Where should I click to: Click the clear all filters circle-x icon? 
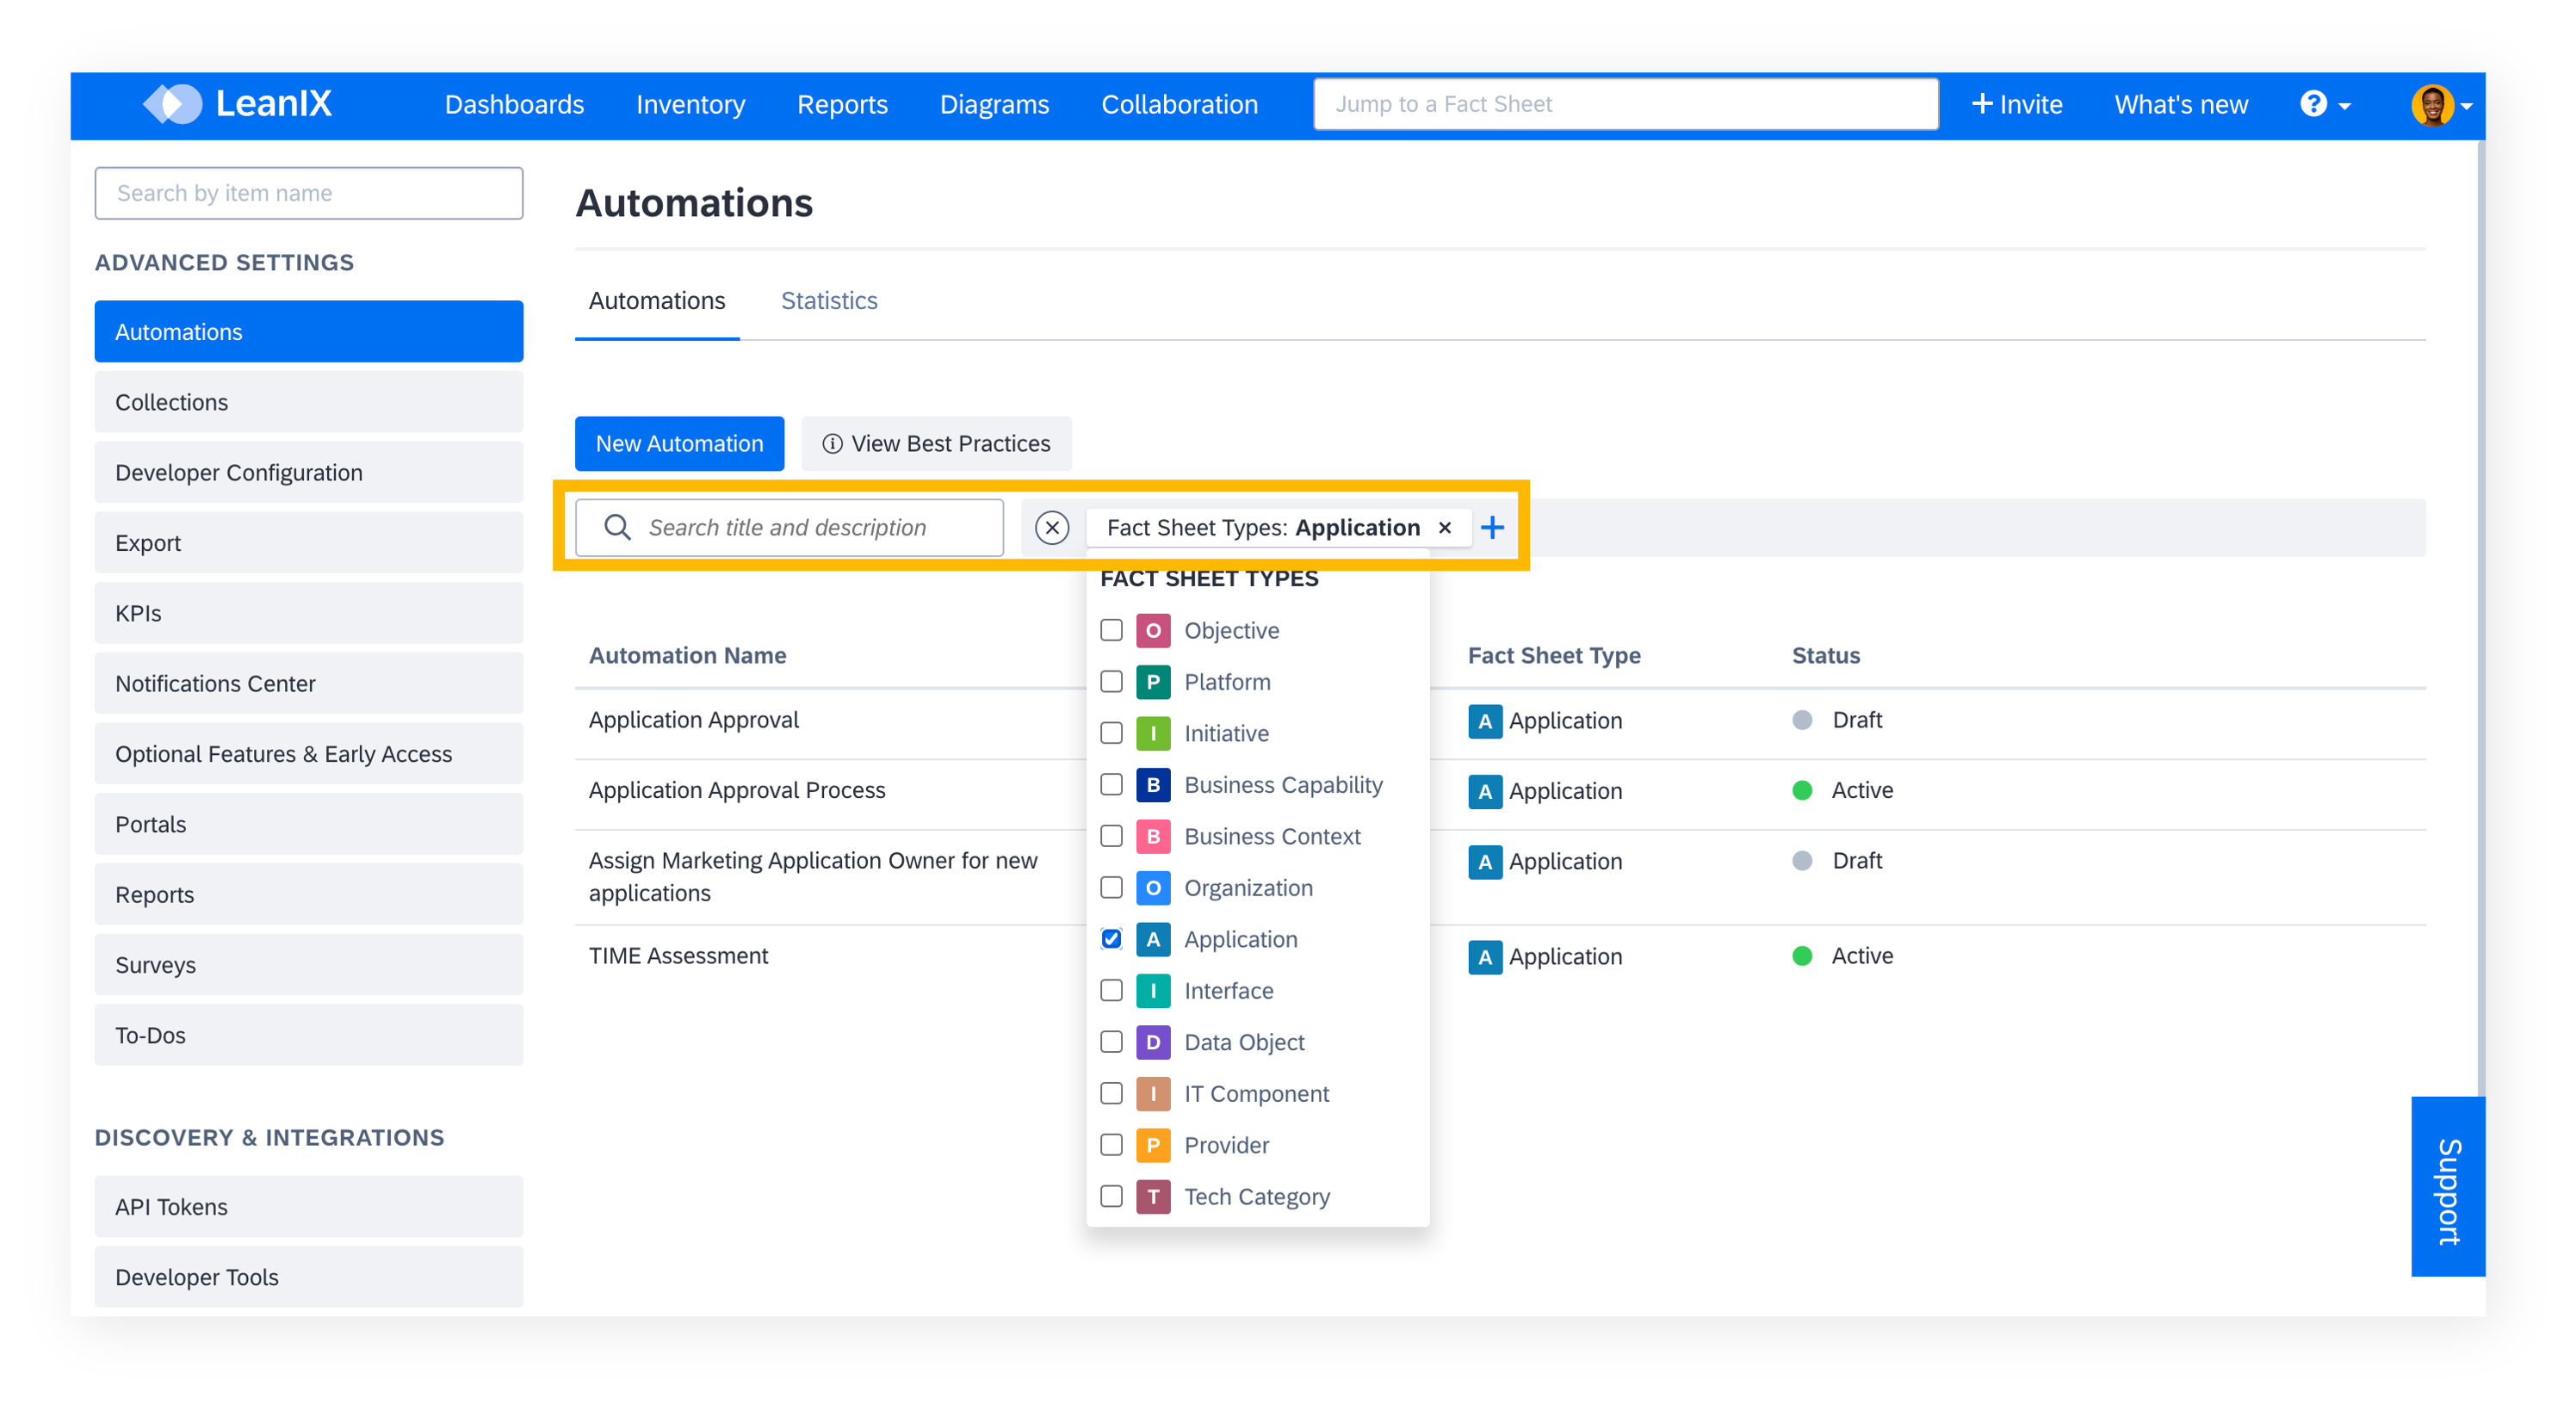click(x=1051, y=527)
